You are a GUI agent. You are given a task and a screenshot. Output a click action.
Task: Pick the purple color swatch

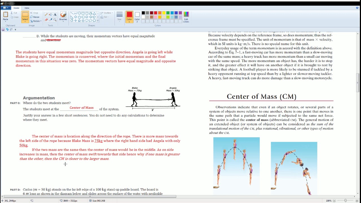180,13
